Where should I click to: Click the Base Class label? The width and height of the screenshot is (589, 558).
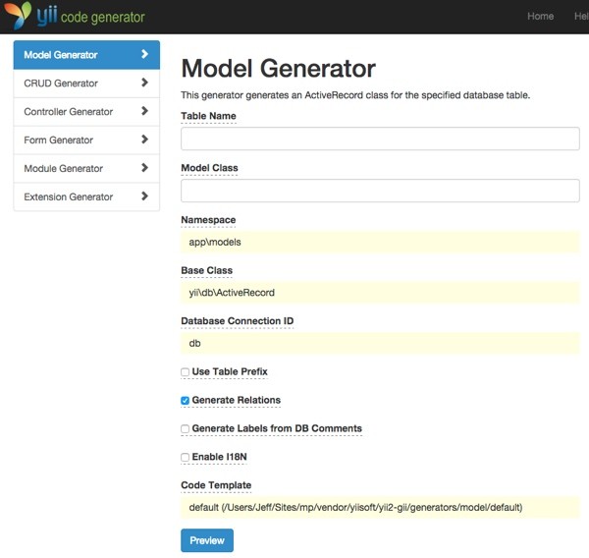[206, 270]
